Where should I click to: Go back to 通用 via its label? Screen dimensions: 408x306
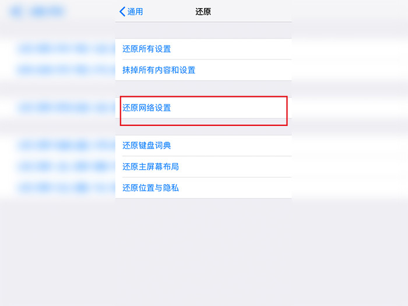pos(135,12)
